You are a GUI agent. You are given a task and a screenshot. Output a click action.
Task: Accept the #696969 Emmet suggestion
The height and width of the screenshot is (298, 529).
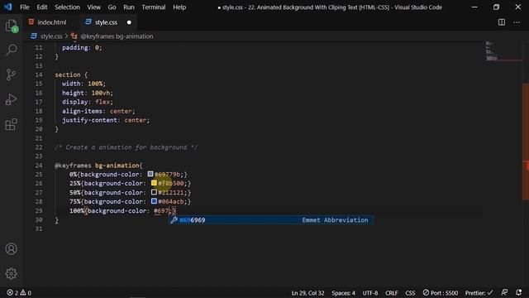point(271,220)
